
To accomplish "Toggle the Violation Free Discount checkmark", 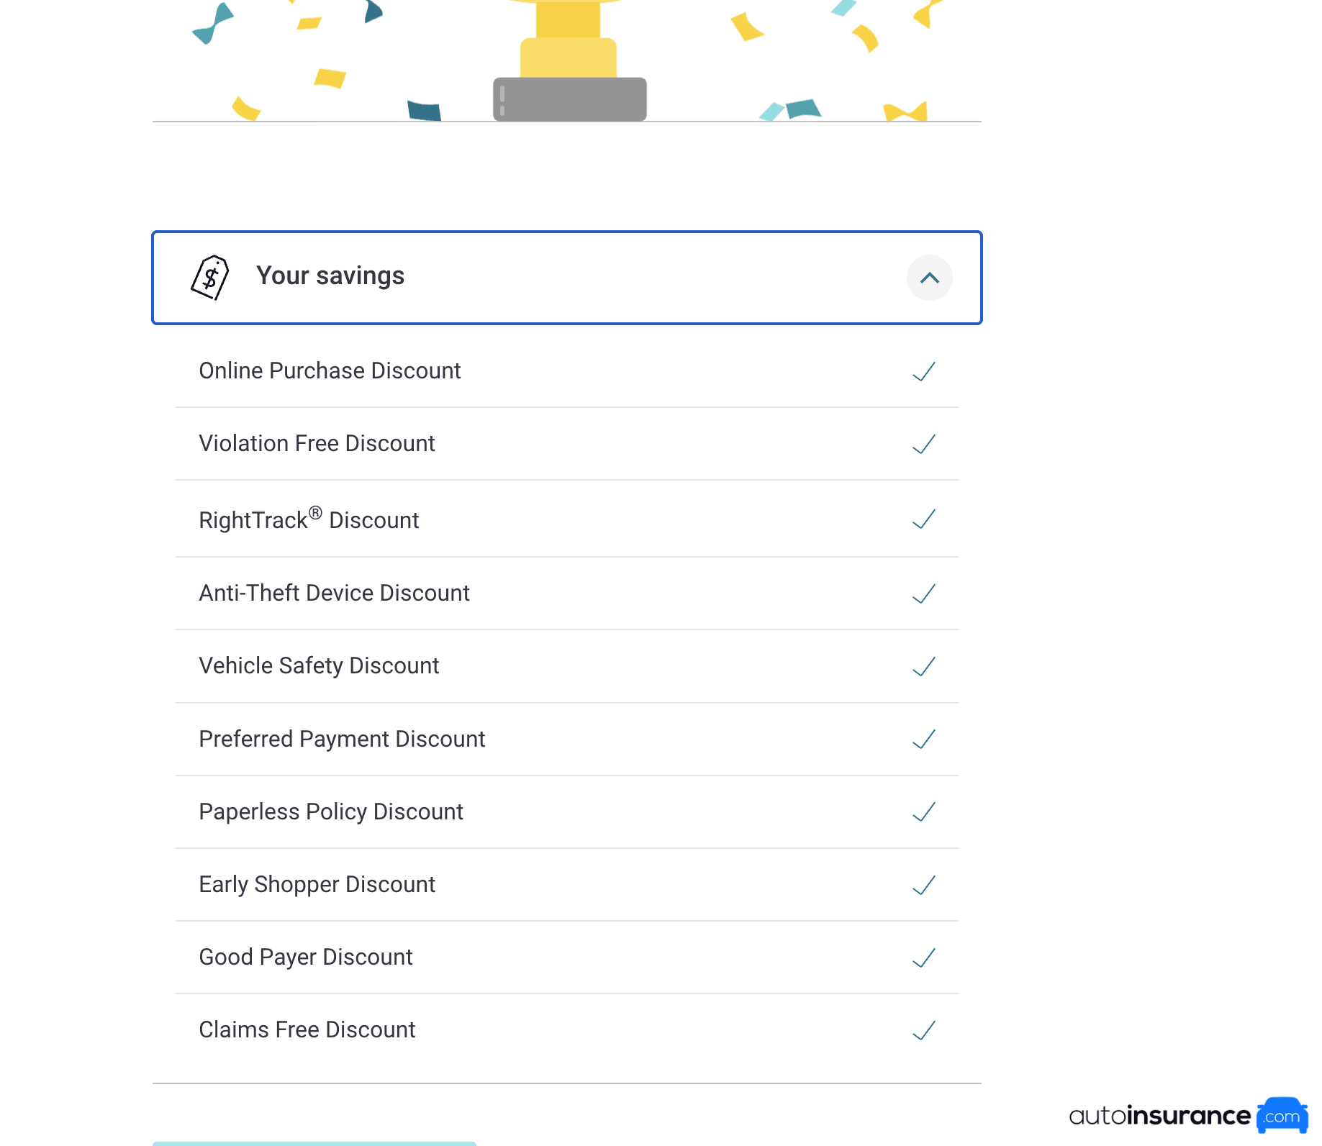I will click(924, 445).
